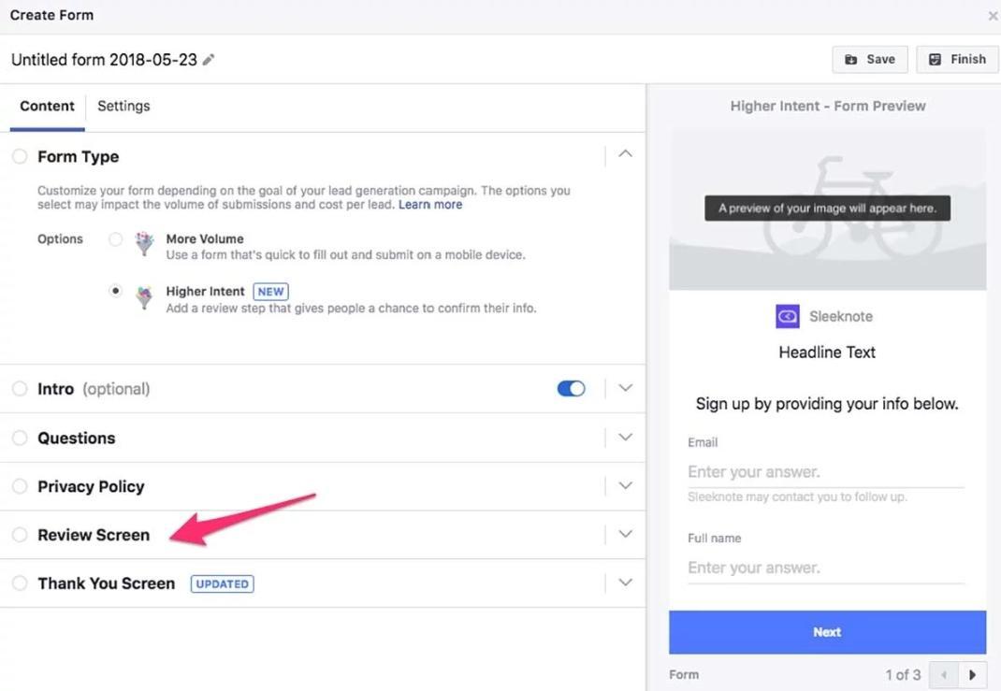The width and height of the screenshot is (1001, 691).
Task: Collapse the Form Type section chevron
Action: (626, 153)
